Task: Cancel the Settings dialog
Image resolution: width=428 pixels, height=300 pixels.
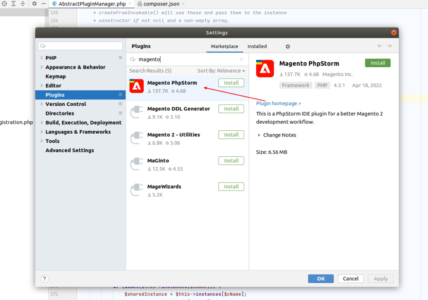Action: click(351, 279)
